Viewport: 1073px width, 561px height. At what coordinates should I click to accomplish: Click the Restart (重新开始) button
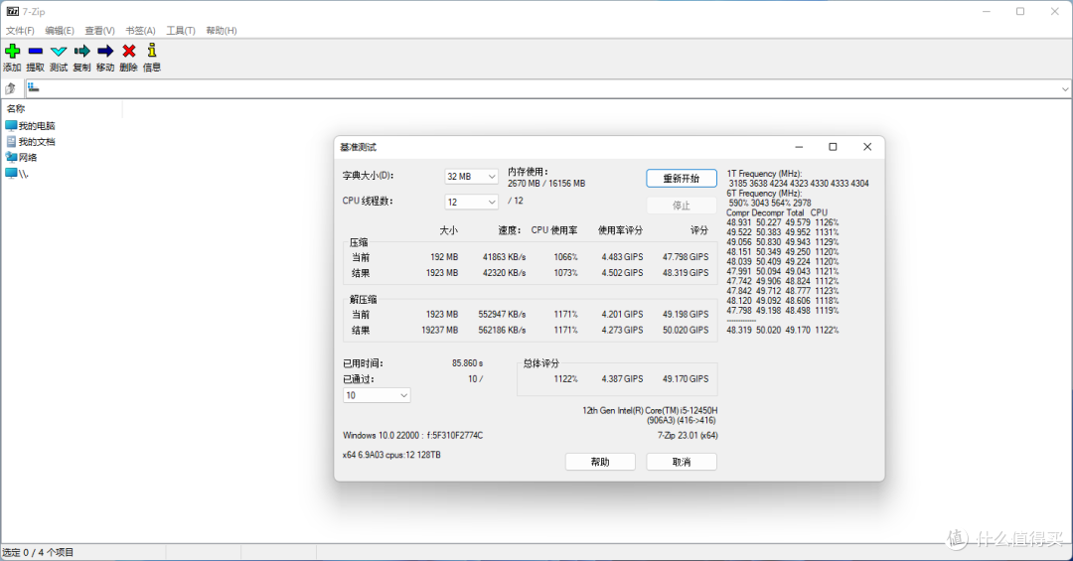click(682, 179)
